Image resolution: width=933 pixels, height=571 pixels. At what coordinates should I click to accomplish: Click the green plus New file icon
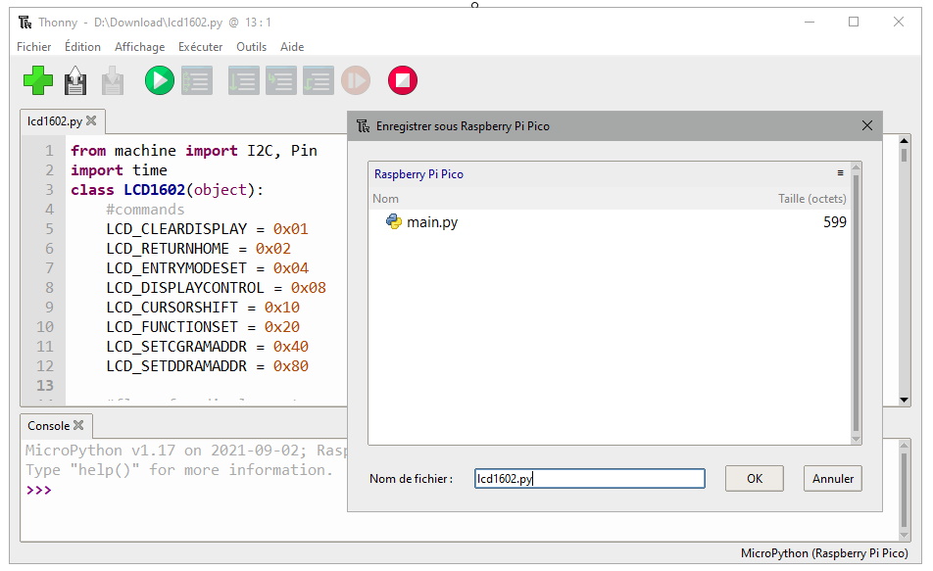[x=38, y=80]
